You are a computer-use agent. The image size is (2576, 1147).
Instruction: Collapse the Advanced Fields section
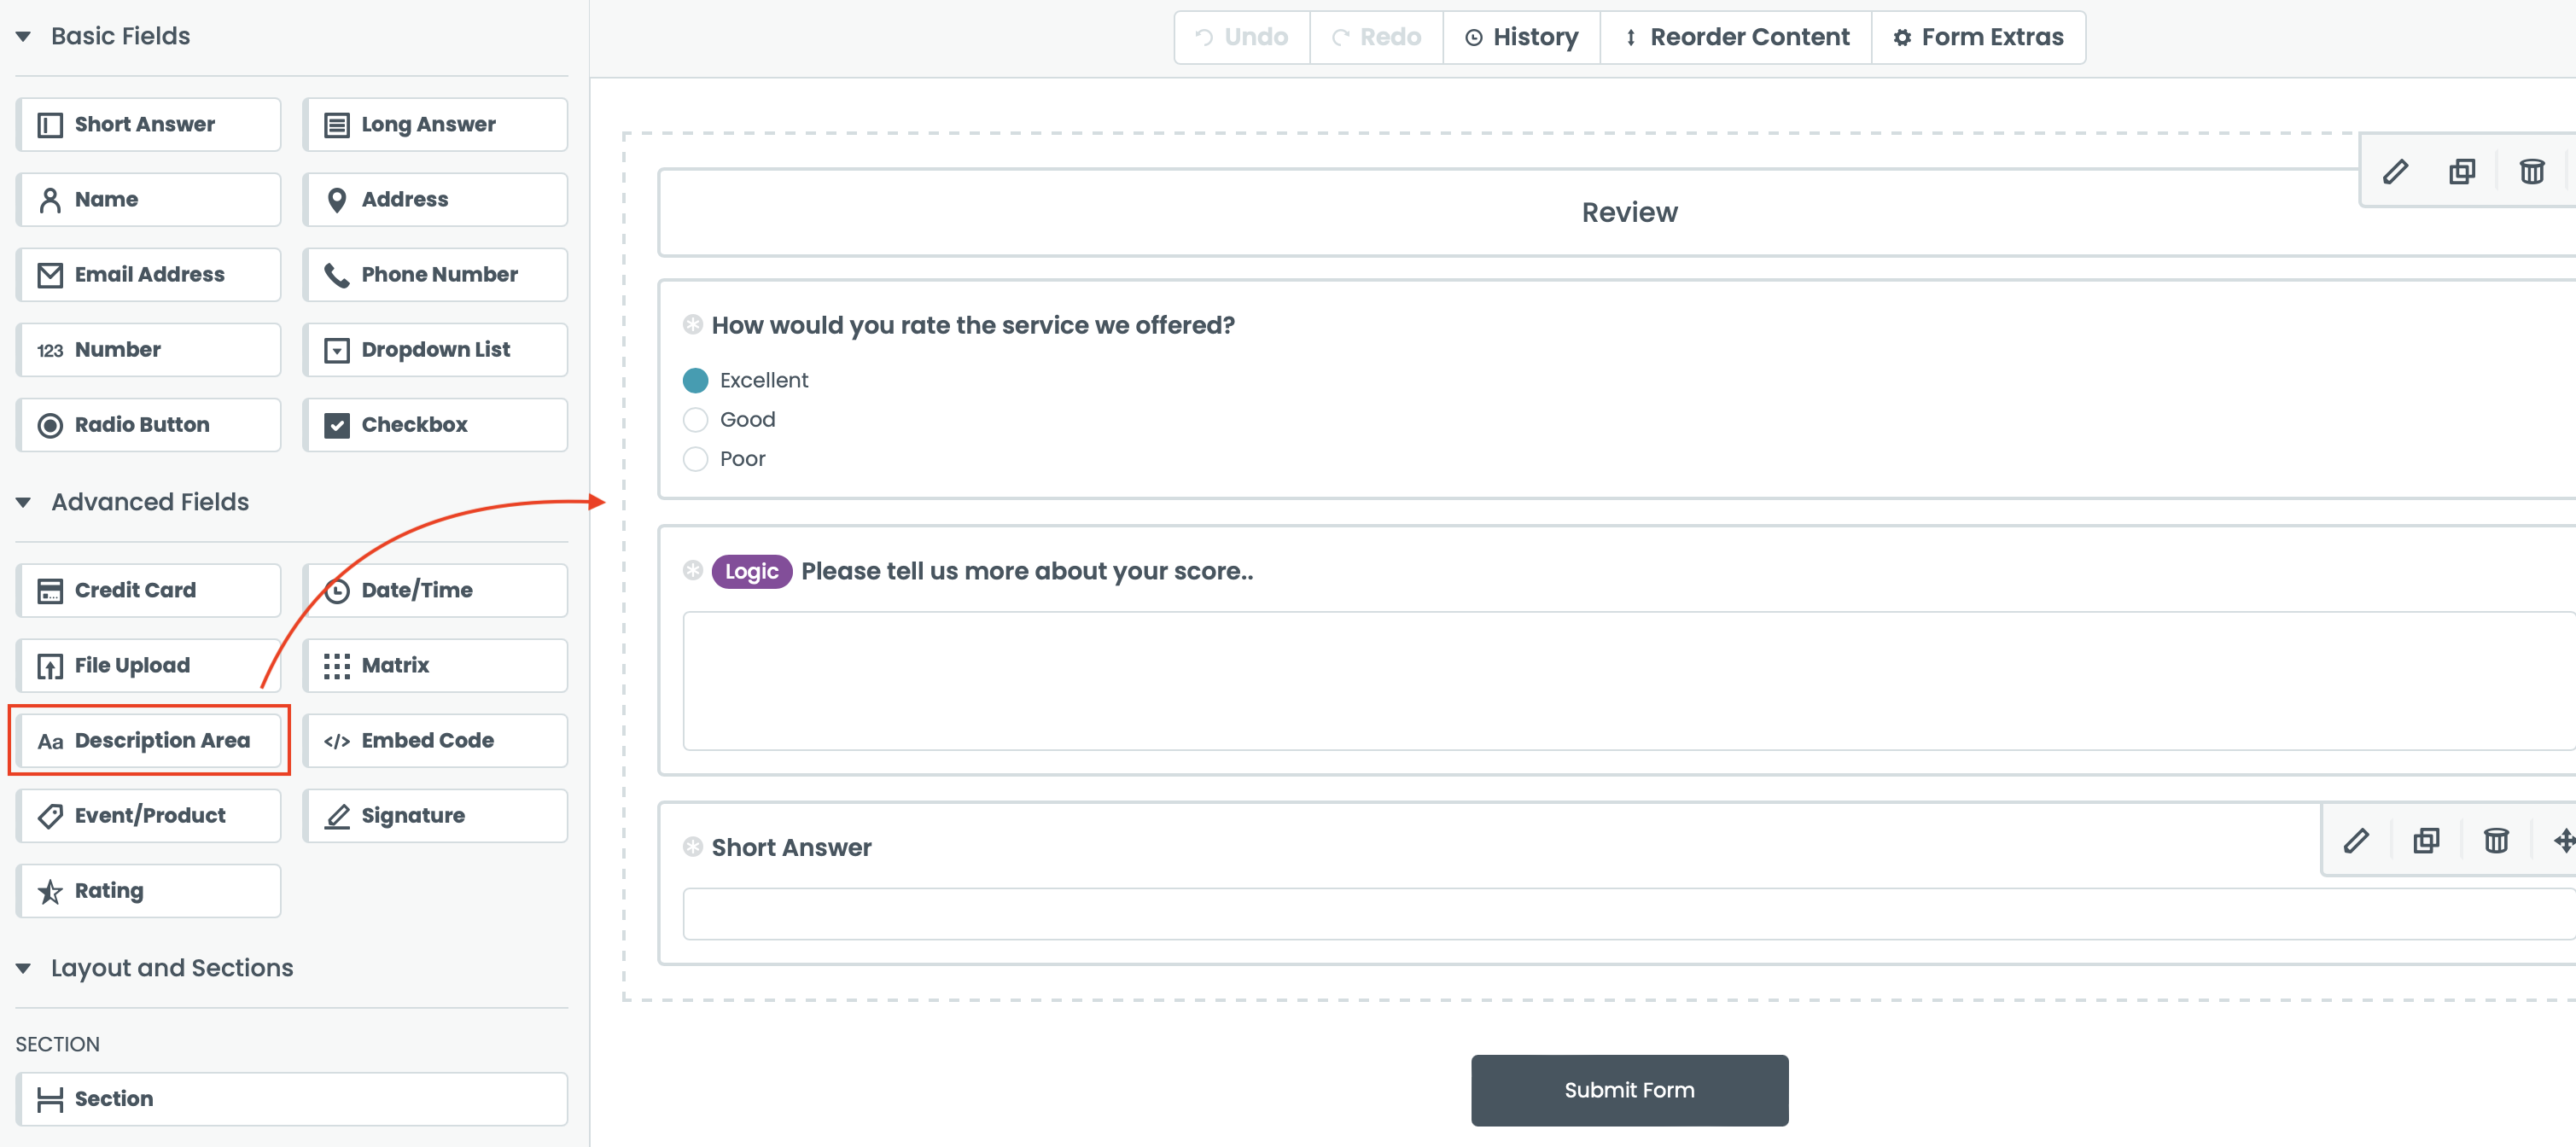[23, 502]
